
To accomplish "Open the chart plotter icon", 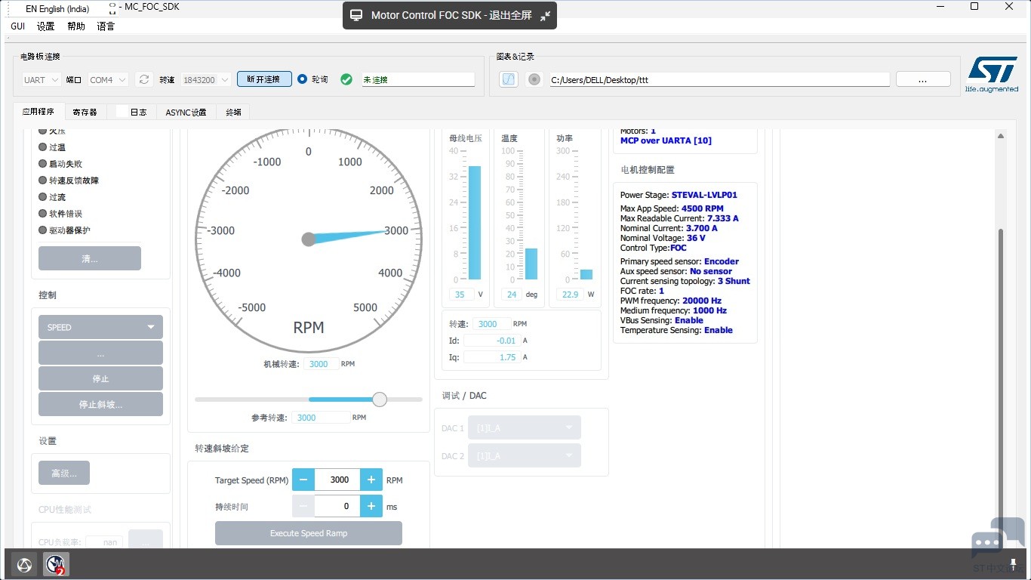I will [x=509, y=79].
